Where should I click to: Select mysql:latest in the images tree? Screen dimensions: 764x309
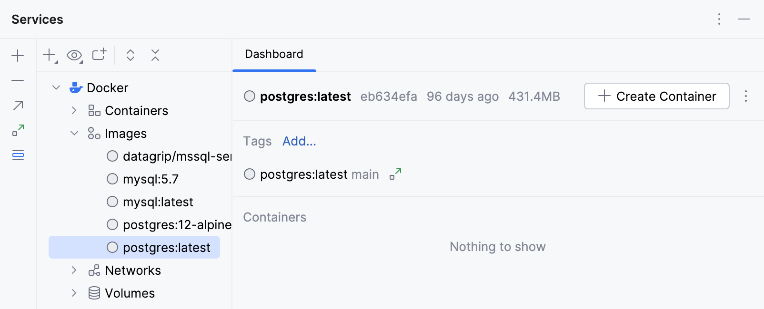tap(158, 202)
